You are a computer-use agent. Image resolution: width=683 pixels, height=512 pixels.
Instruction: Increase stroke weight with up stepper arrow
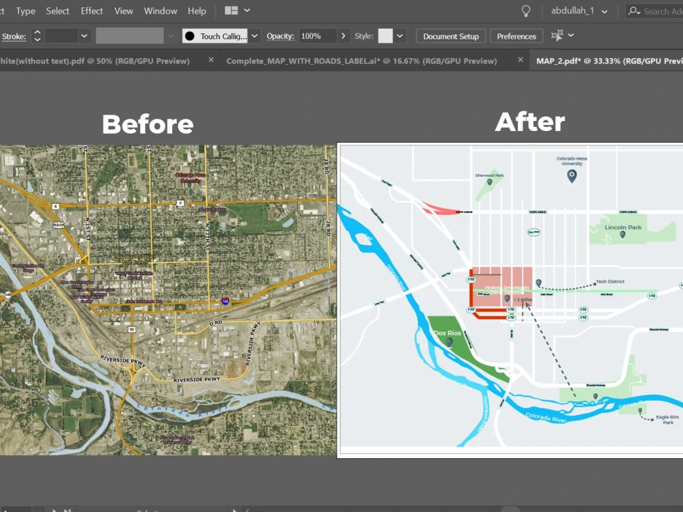[36, 32]
